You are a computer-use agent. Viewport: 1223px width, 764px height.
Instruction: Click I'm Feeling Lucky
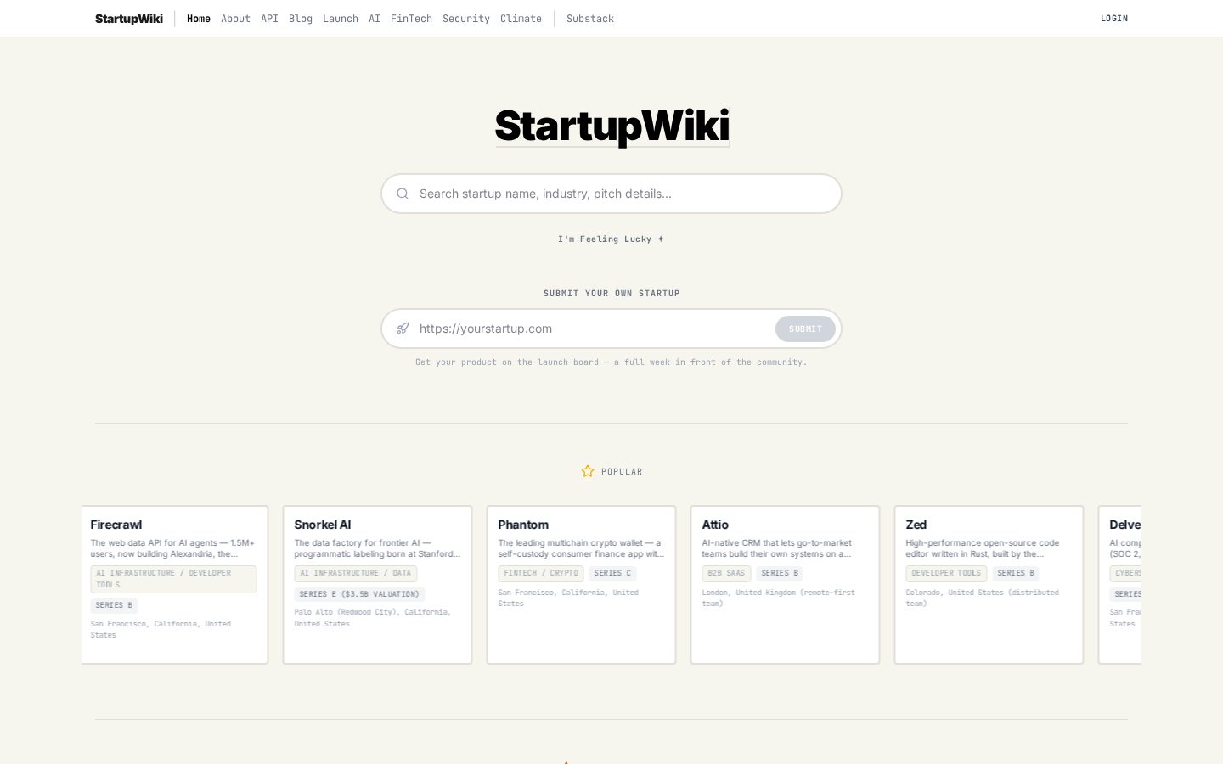click(611, 239)
